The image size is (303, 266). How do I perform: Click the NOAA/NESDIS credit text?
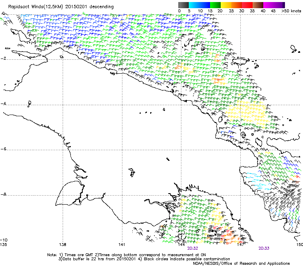241,264
